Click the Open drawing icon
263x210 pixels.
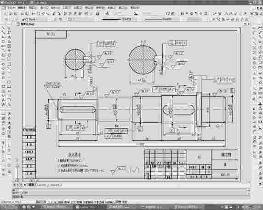click(x=11, y=13)
